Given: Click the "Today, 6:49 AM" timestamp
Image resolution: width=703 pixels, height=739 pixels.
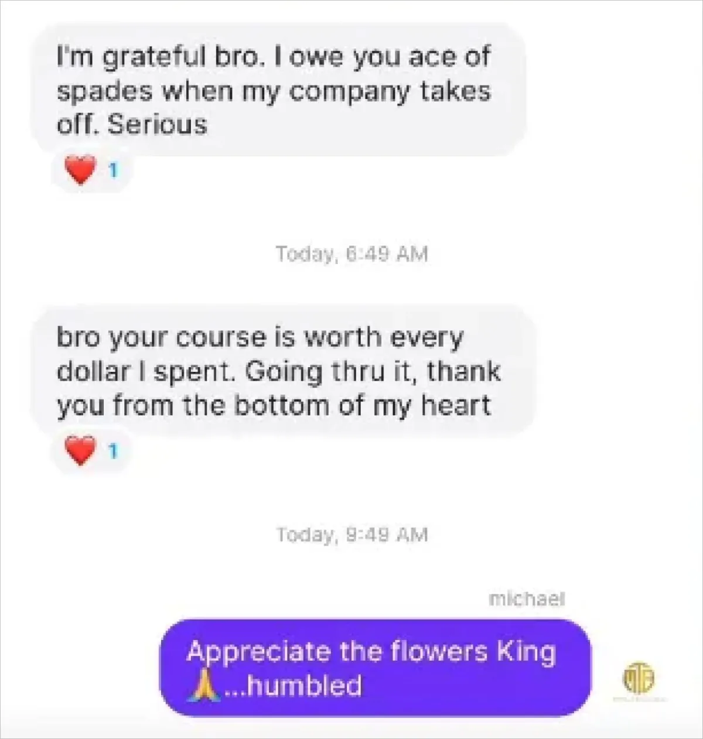Looking at the screenshot, I should pyautogui.click(x=351, y=254).
